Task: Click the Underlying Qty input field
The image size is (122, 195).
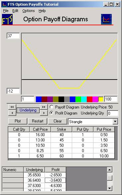Action: point(113,113)
